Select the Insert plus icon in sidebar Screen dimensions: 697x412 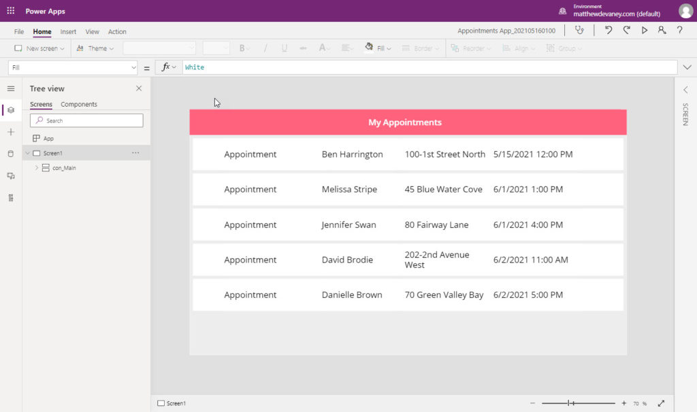[10, 132]
